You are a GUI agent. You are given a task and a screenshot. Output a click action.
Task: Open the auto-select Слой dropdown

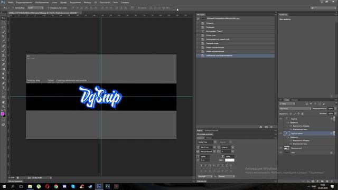(x=35, y=8)
